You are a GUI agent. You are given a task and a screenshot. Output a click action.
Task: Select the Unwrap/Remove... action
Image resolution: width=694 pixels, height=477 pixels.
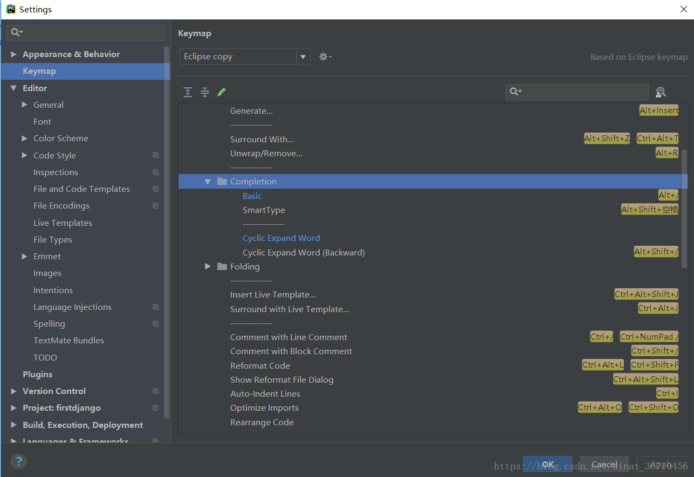tap(266, 154)
